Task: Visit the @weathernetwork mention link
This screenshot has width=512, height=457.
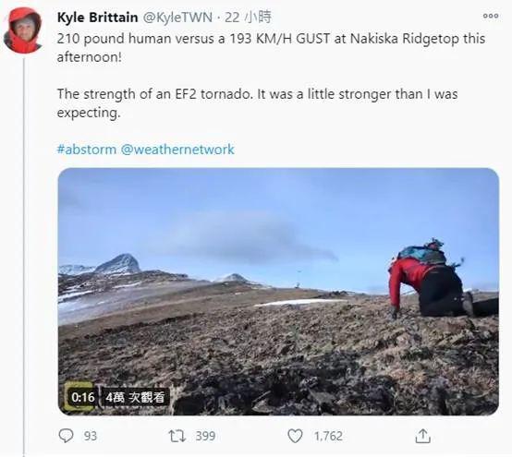Action: [x=177, y=150]
